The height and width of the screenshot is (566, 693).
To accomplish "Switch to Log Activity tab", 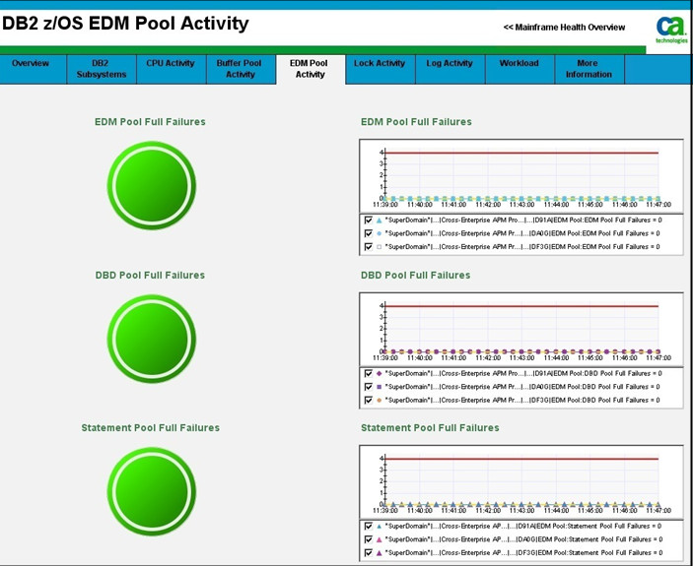I will click(x=450, y=69).
